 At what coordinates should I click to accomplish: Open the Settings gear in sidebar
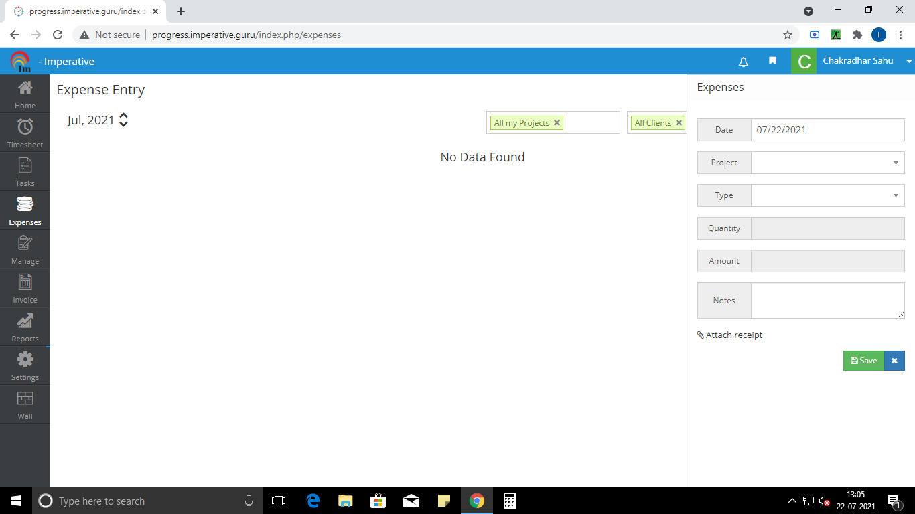pyautogui.click(x=25, y=365)
